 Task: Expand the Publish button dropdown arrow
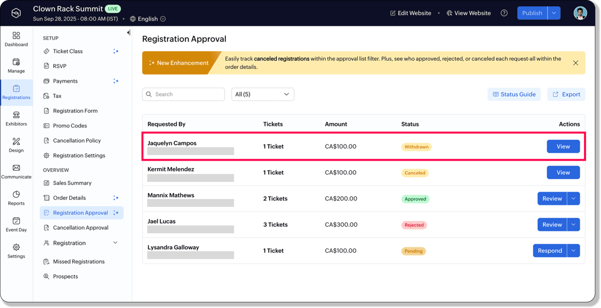coord(554,13)
